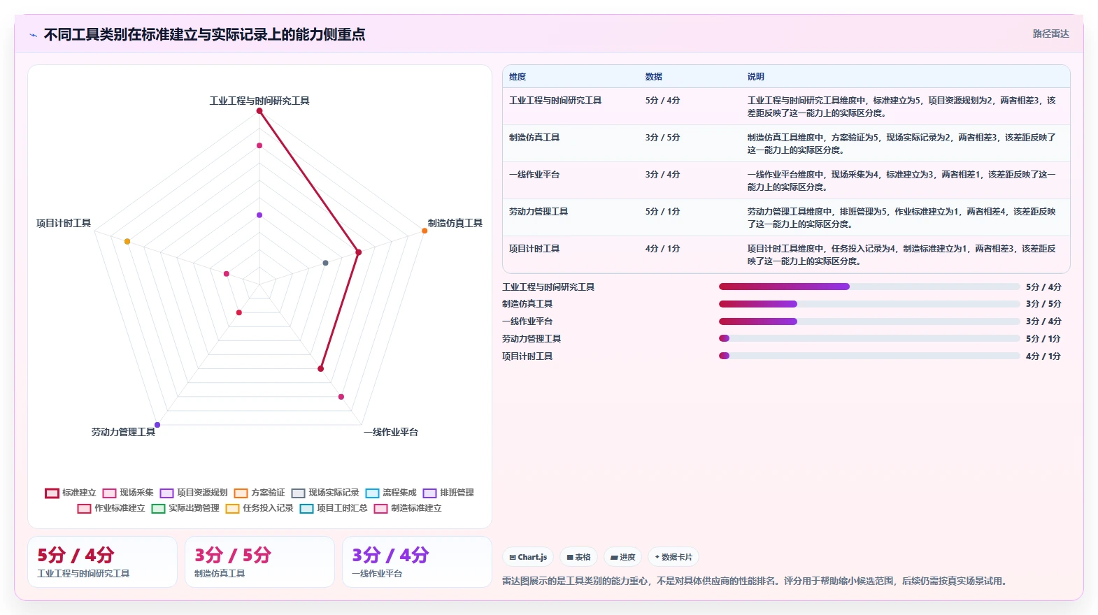Click the 制造仿真工具 radar axis label
The image size is (1098, 615).
(x=455, y=223)
